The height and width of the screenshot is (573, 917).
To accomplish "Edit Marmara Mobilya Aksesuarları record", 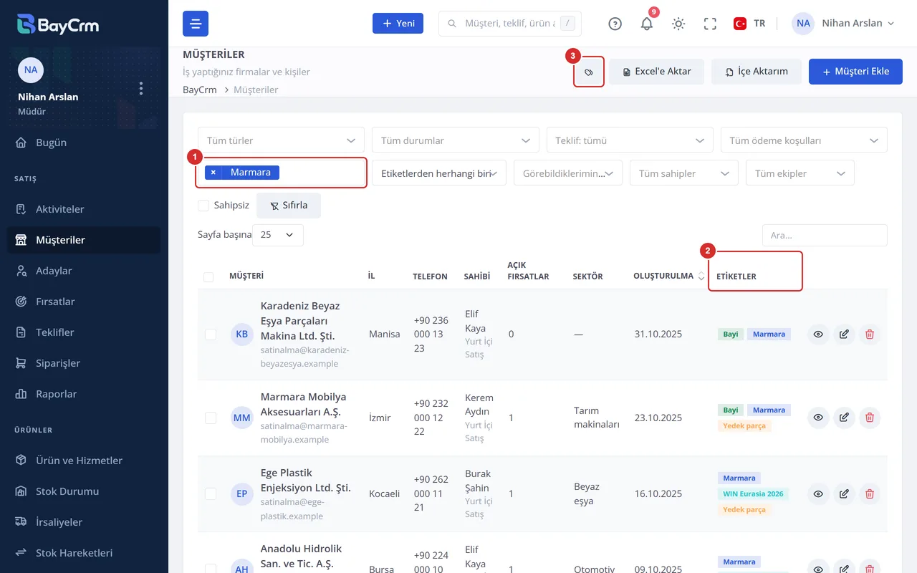I will (x=844, y=418).
